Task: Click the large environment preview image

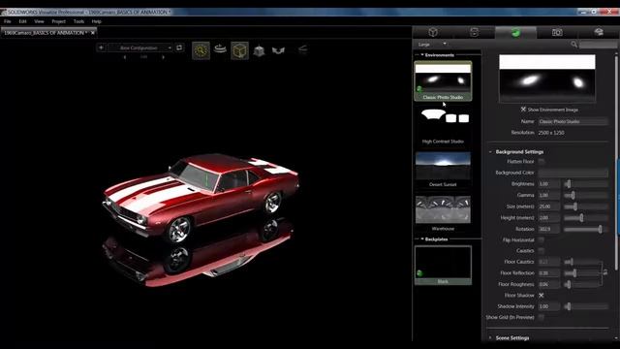Action: click(546, 79)
